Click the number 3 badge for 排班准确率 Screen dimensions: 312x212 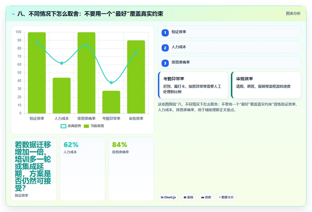165,63
